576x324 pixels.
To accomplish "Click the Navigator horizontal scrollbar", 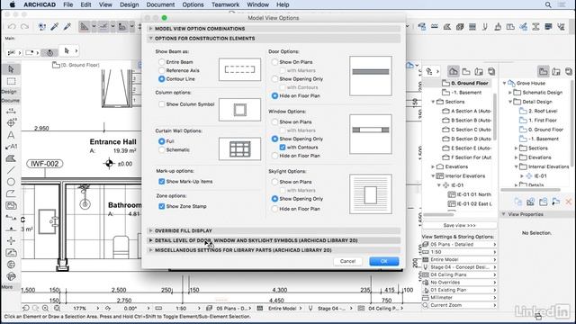I will tap(438, 214).
